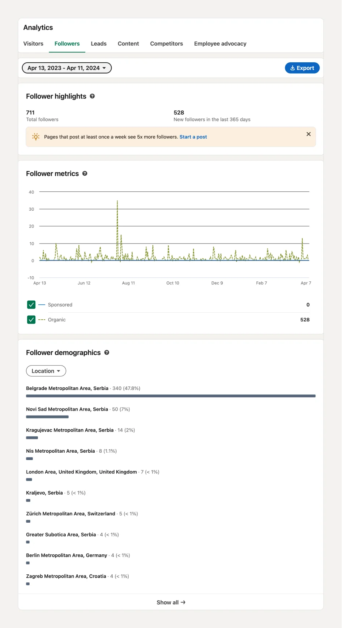Viewport: 342px width, 628px height.
Task: Select the Leads tab
Action: [99, 44]
